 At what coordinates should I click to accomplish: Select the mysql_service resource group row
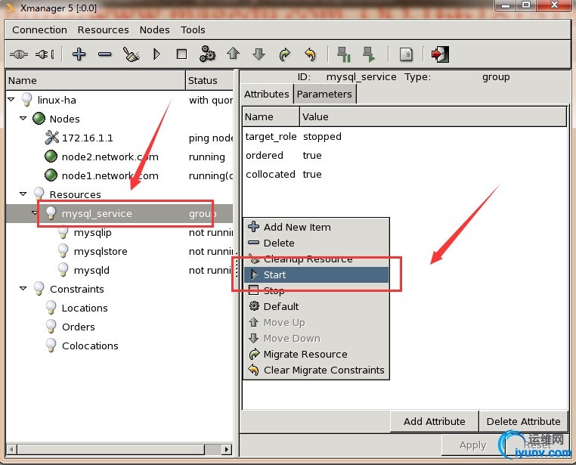click(x=119, y=213)
